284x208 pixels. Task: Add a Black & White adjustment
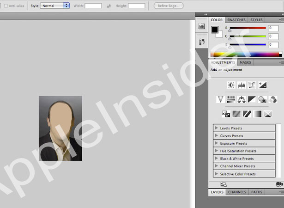(x=252, y=99)
